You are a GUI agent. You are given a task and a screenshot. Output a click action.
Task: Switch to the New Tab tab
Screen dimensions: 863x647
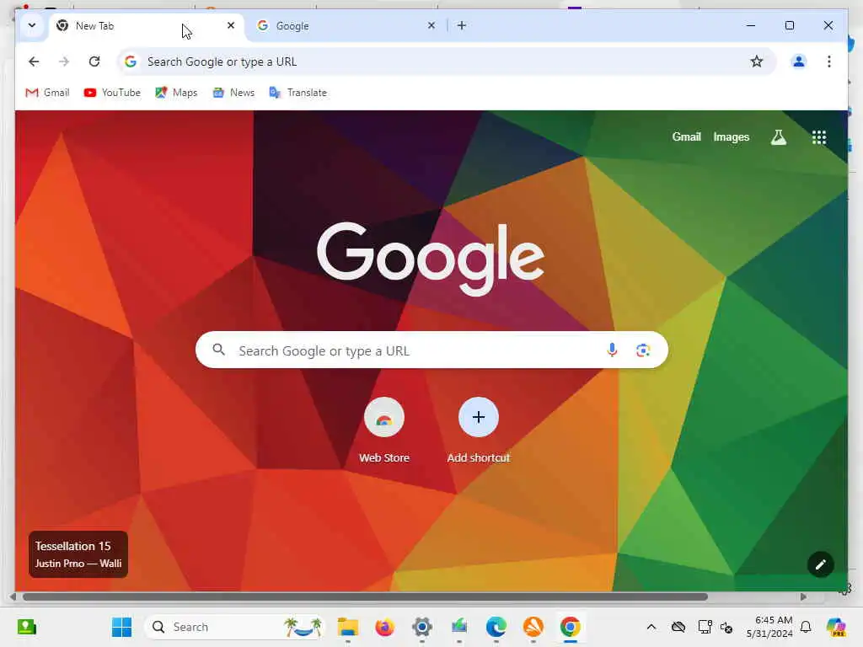pos(147,26)
